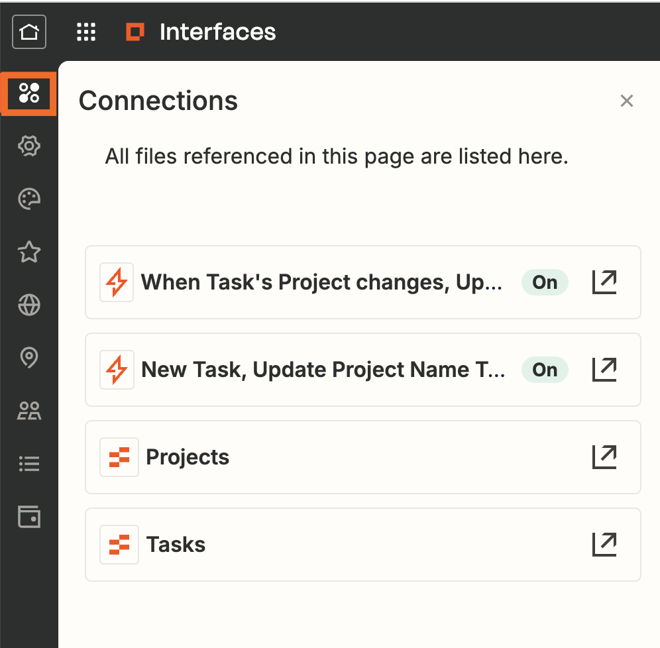Open the people icon in sidebar
This screenshot has width=660, height=648.
(29, 411)
